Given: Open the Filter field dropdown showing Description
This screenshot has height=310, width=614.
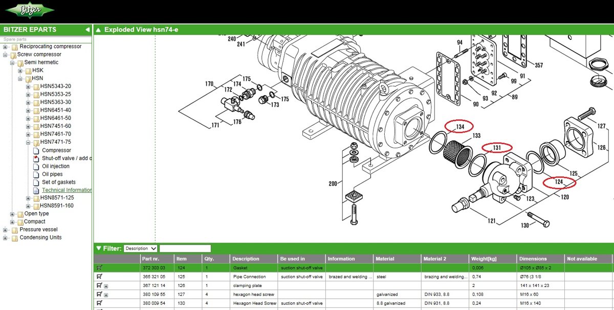Looking at the screenshot, I should pos(141,249).
